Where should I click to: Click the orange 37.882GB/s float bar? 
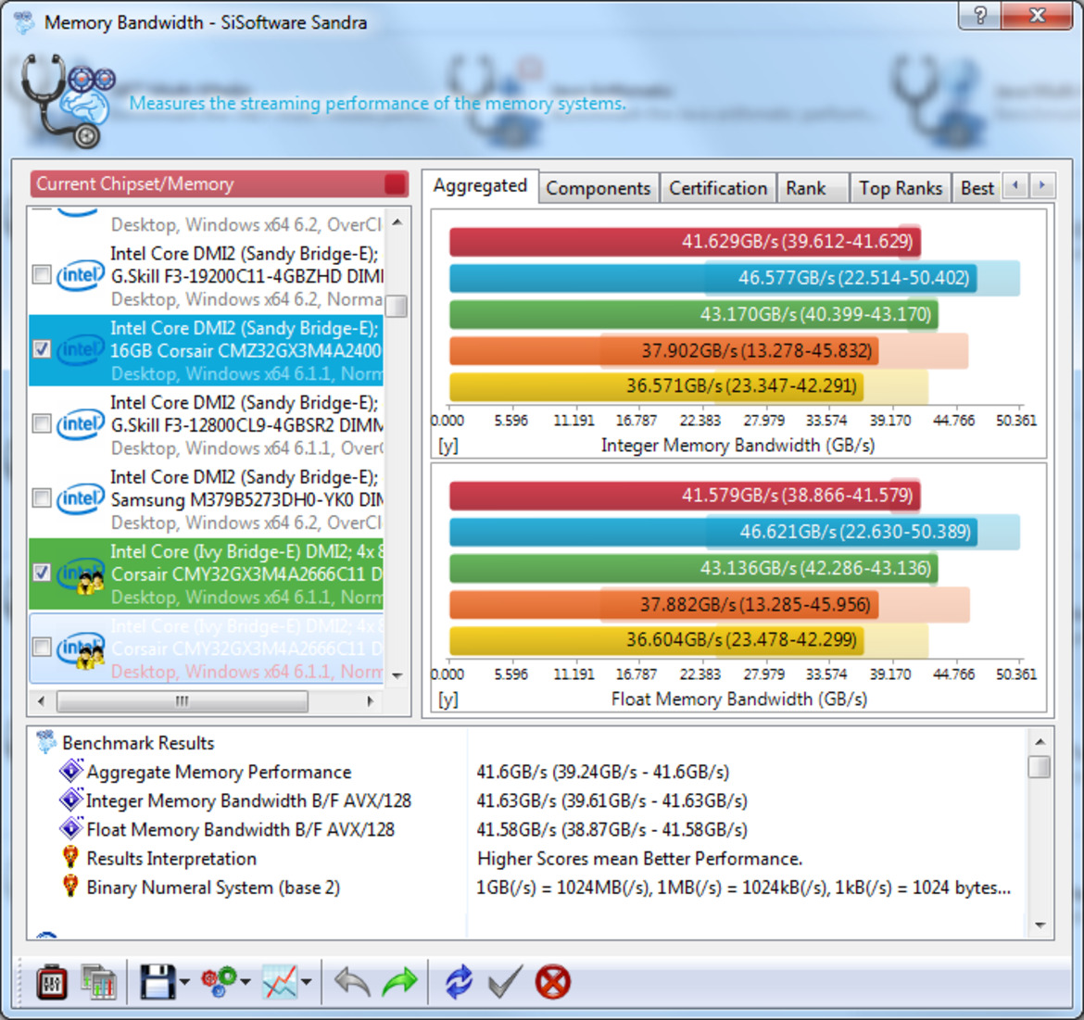click(x=663, y=605)
